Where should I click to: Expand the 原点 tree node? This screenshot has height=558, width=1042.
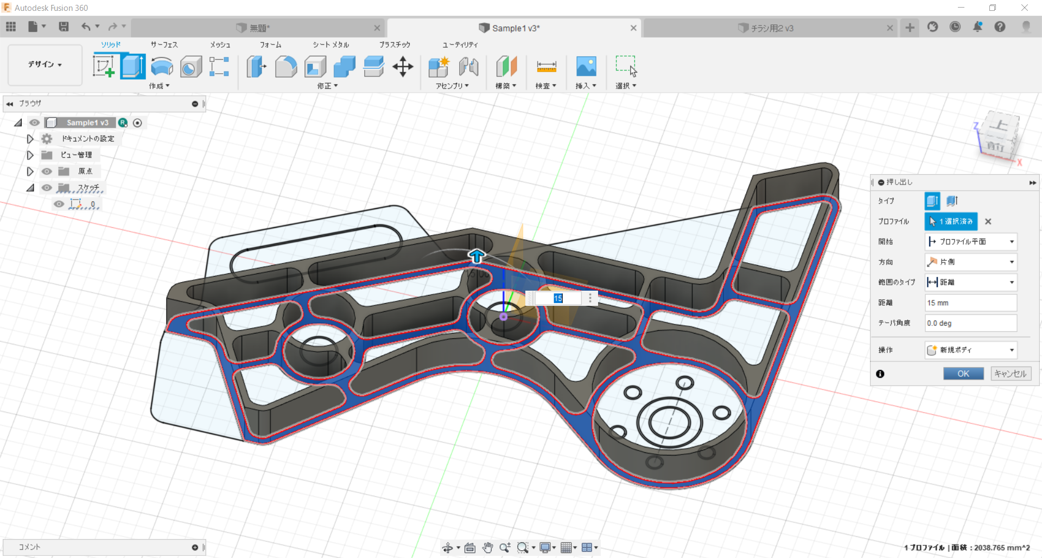click(x=30, y=171)
